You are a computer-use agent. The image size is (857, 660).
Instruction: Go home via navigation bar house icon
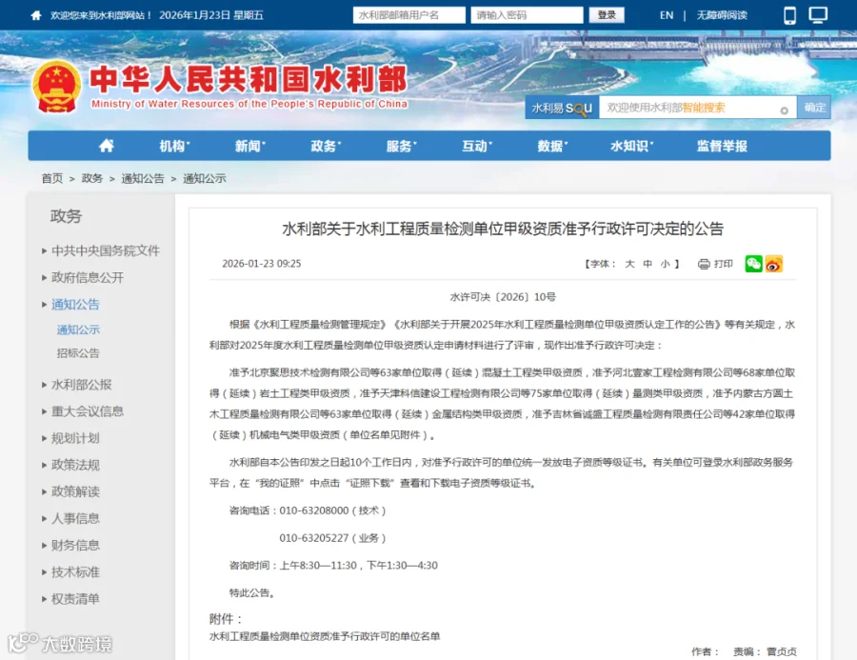point(107,146)
